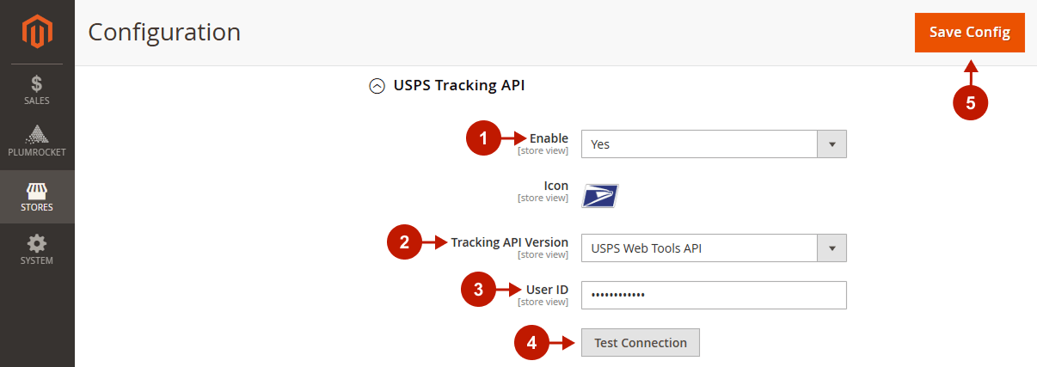Click the red step 5 marker

point(970,103)
